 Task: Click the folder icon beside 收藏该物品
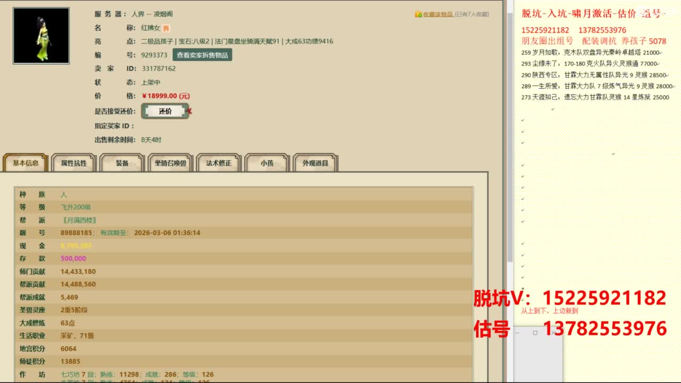(419, 14)
